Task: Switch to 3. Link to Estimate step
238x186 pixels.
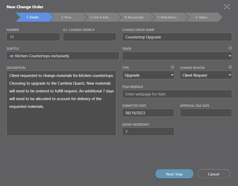Action: coord(100,17)
